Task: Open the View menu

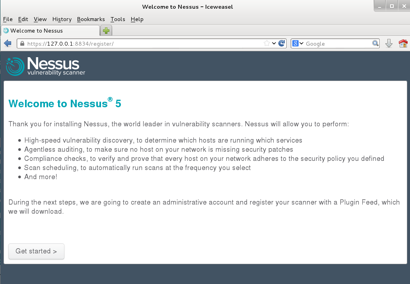Action: click(x=40, y=19)
